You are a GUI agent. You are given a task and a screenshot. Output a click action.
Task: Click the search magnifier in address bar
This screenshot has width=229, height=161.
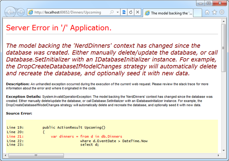[112, 12]
